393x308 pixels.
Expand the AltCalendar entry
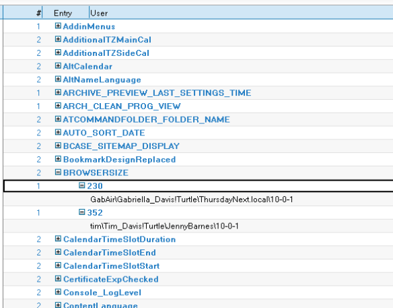[x=58, y=66]
